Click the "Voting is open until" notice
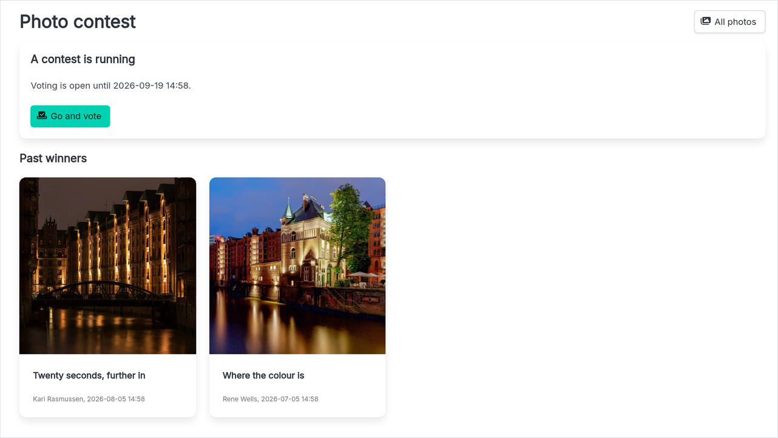This screenshot has height=438, width=778. (x=111, y=86)
